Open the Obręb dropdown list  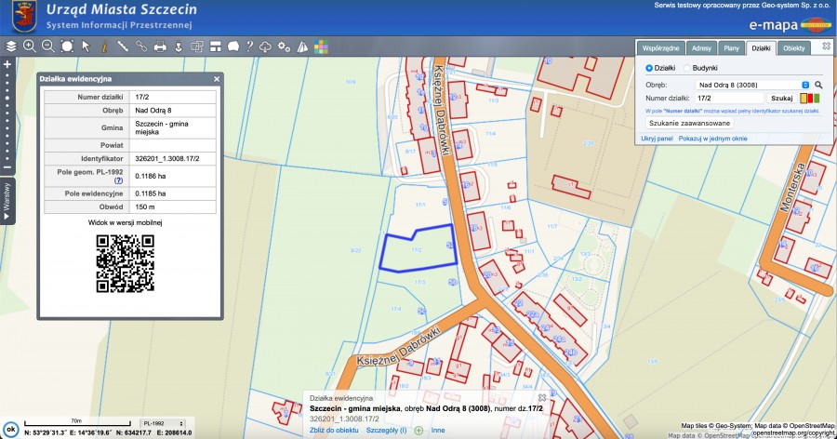pyautogui.click(x=805, y=85)
